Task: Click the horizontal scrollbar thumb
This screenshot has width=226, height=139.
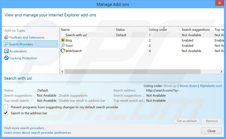Action: pyautogui.click(x=132, y=71)
